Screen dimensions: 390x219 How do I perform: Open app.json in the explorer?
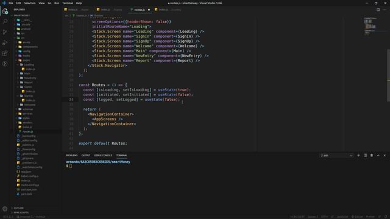(26, 172)
